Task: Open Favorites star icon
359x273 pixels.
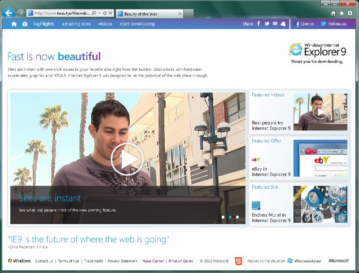Action: point(341,13)
